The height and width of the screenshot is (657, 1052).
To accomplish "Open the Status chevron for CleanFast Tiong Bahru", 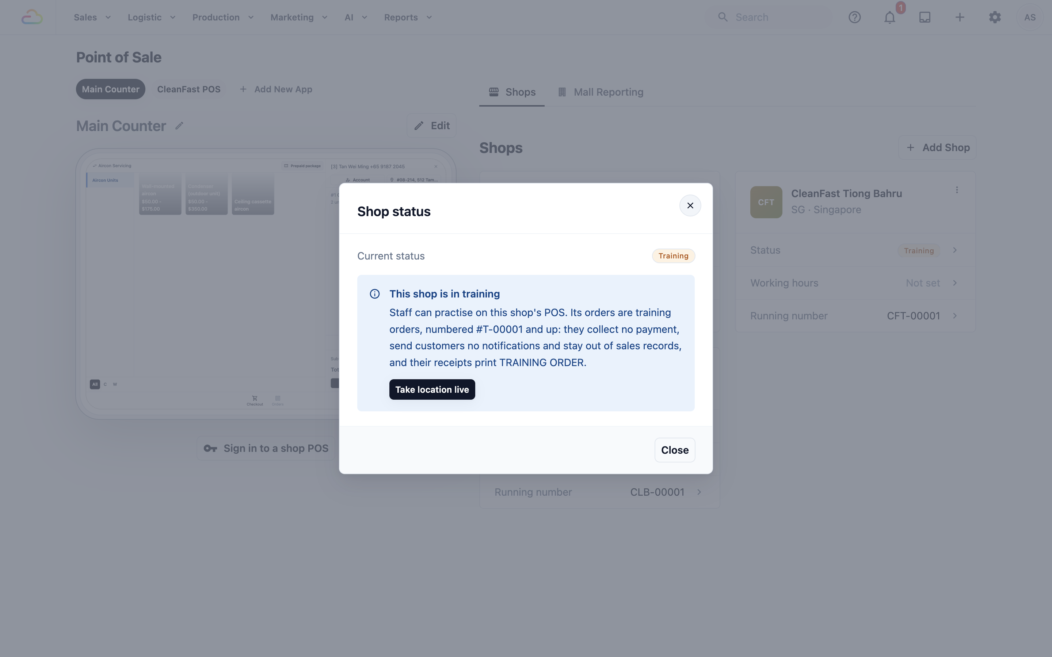I will [955, 250].
